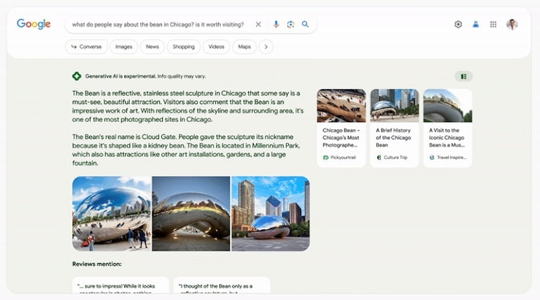Click inside the search query field

[x=158, y=25]
